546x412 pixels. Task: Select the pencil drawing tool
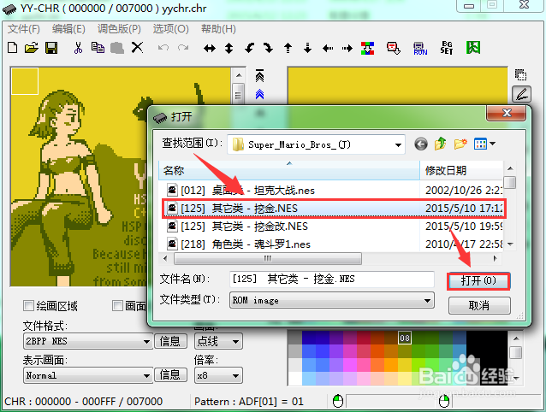(521, 94)
